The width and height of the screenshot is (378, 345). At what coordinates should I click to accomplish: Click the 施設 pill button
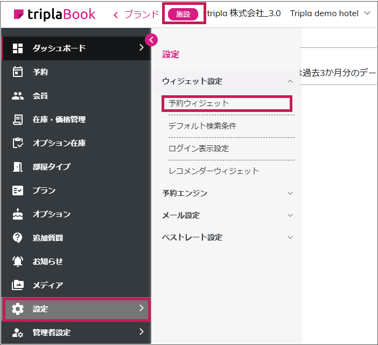[183, 14]
